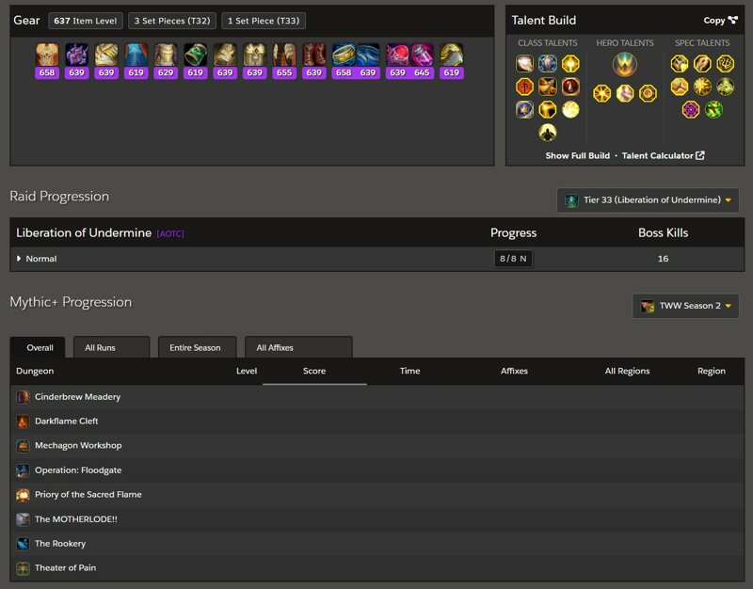753x589 pixels.
Task: Click Show Full Build link
Action: [577, 155]
